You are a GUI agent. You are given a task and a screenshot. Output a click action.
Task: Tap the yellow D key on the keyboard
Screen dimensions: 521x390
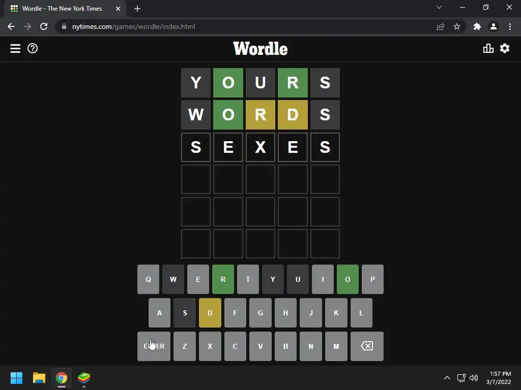point(210,313)
